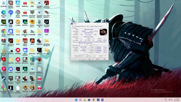This screenshot has height=102, width=181.
Task: Expand the system tray hidden icons chevron
Action: [x=162, y=100]
